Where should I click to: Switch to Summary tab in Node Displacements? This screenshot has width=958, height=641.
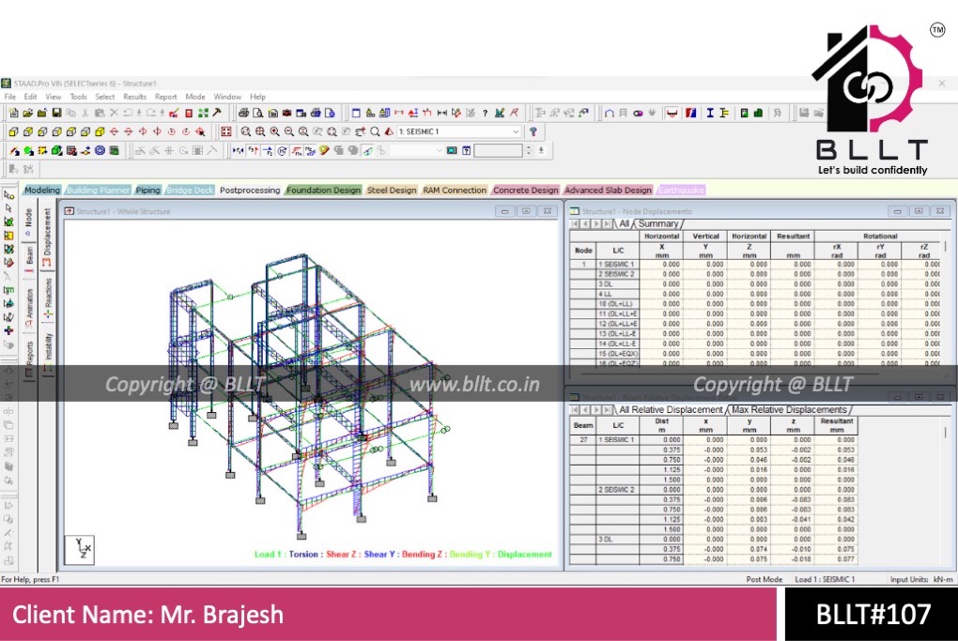(x=658, y=224)
